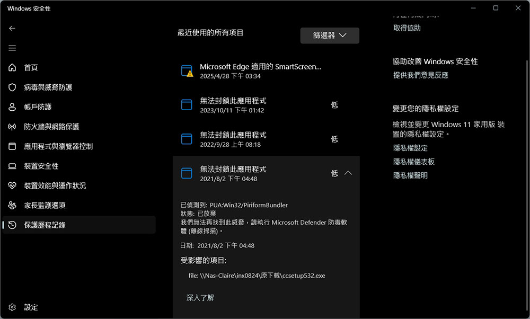Toggle the hamburger navigation menu
Screen dimensions: 530x319
12,48
